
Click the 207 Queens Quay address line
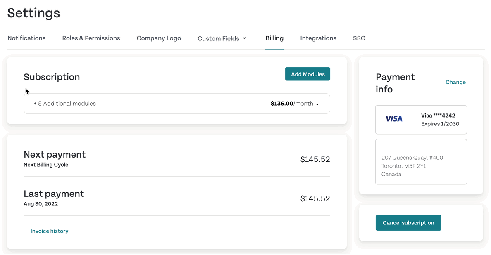[x=412, y=158]
